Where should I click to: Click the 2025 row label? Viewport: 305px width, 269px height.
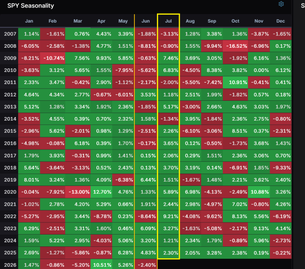click(10, 253)
